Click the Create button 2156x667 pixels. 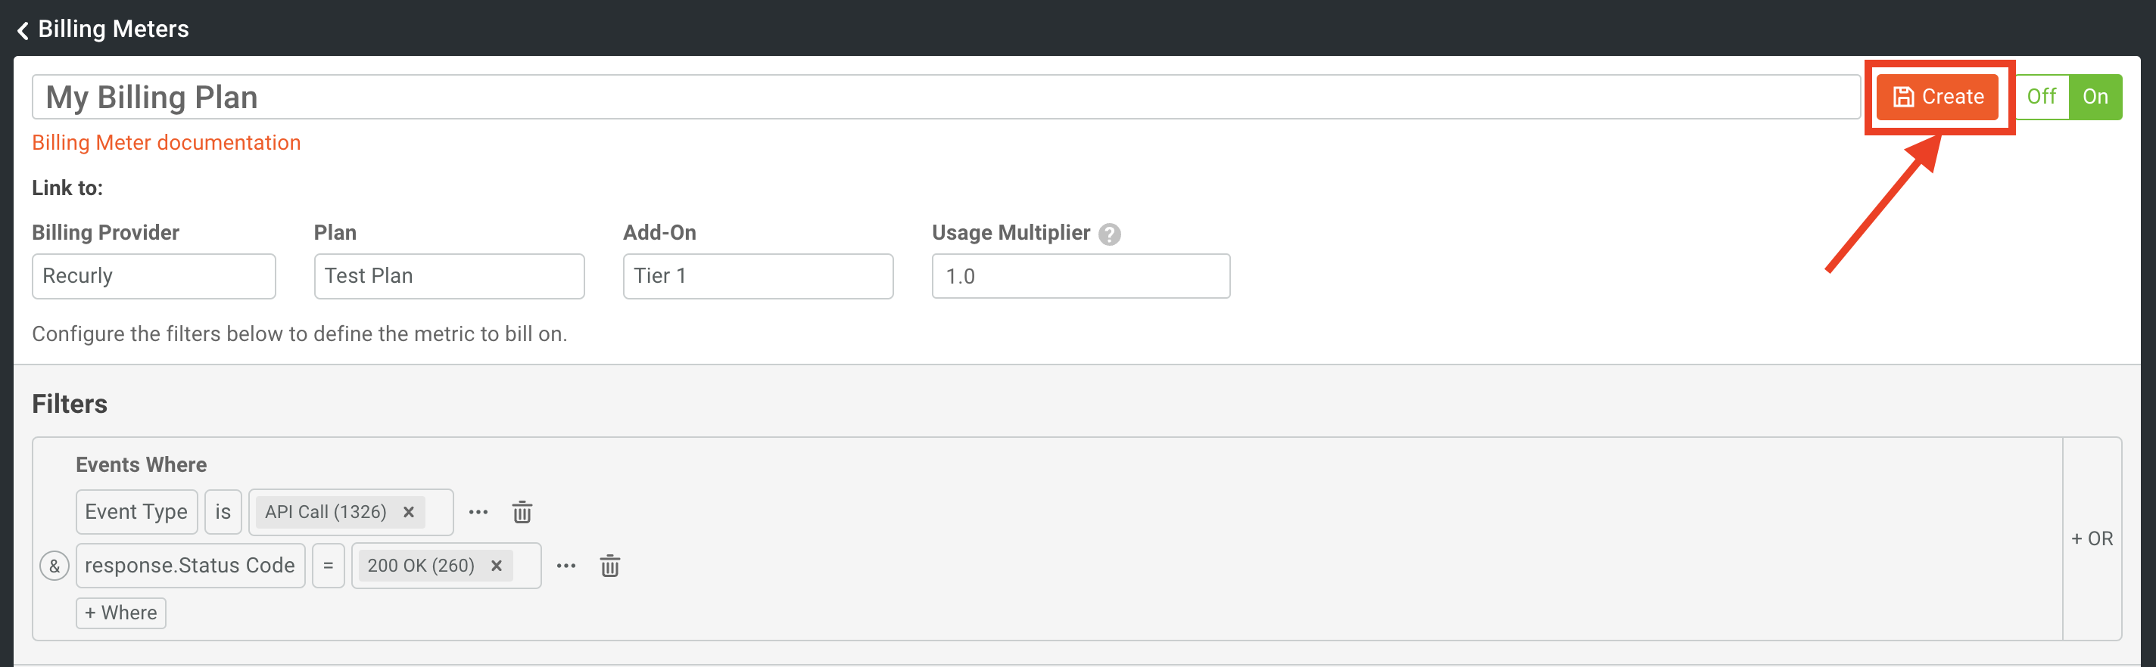click(1936, 97)
